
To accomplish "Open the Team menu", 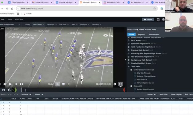I will pyautogui.click(x=74, y=24).
